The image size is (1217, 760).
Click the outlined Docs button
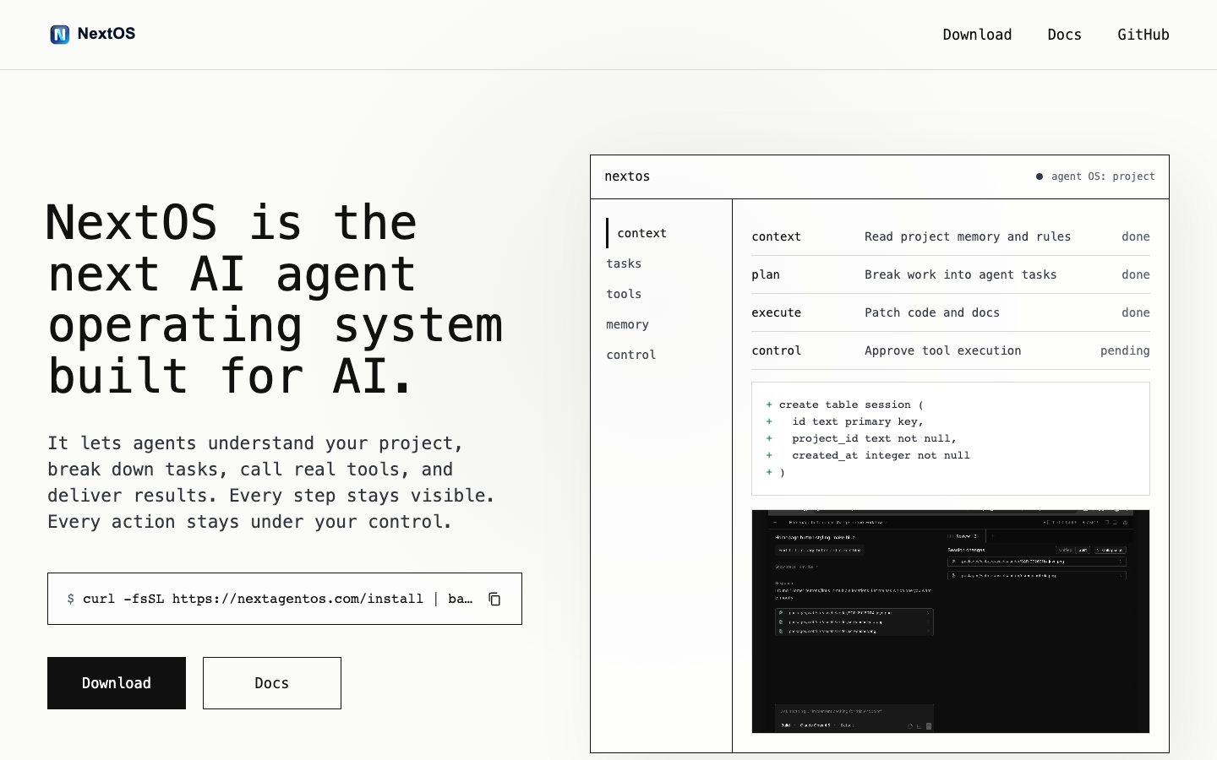[x=272, y=683]
